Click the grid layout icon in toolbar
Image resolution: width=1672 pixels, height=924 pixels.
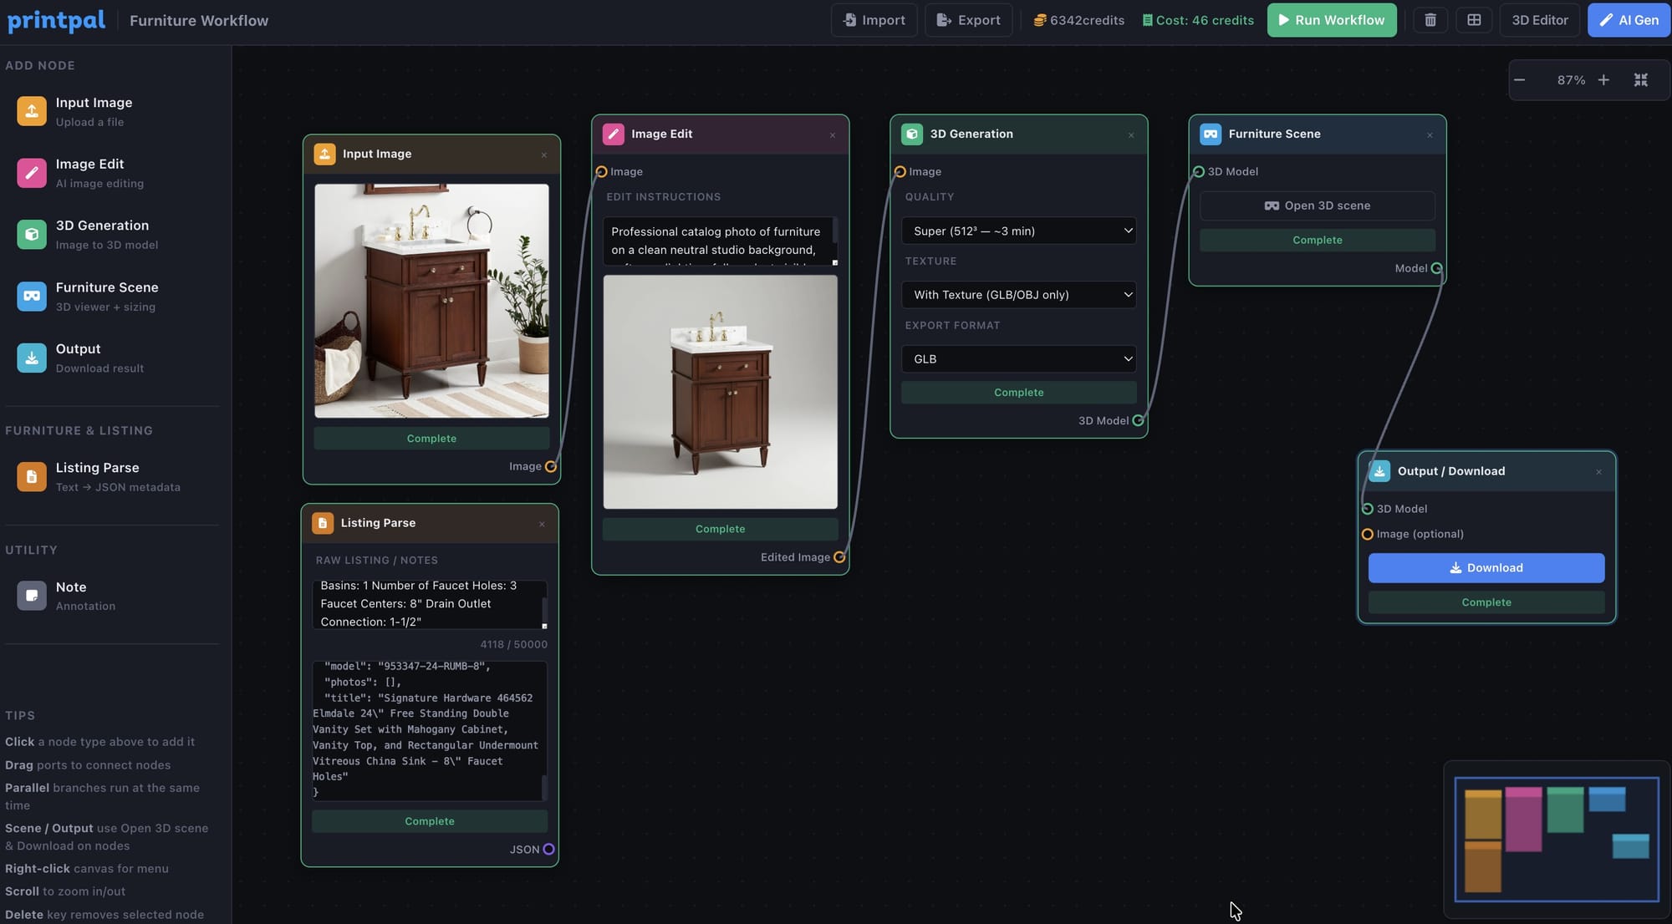coord(1474,20)
